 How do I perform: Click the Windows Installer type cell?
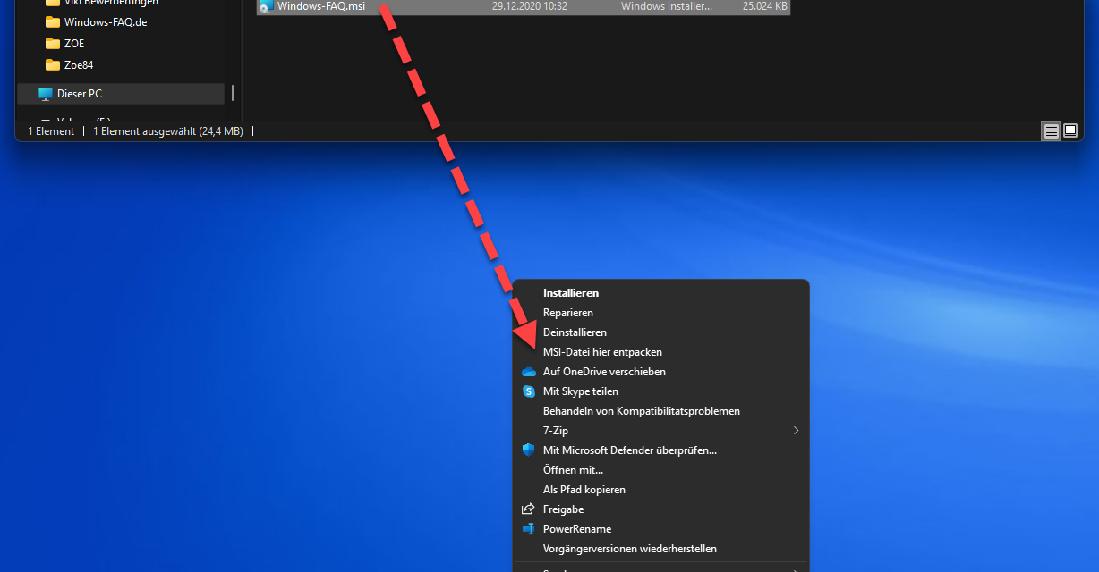[x=667, y=6]
